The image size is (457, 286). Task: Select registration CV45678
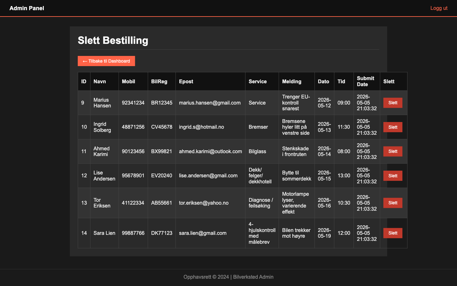(x=162, y=127)
